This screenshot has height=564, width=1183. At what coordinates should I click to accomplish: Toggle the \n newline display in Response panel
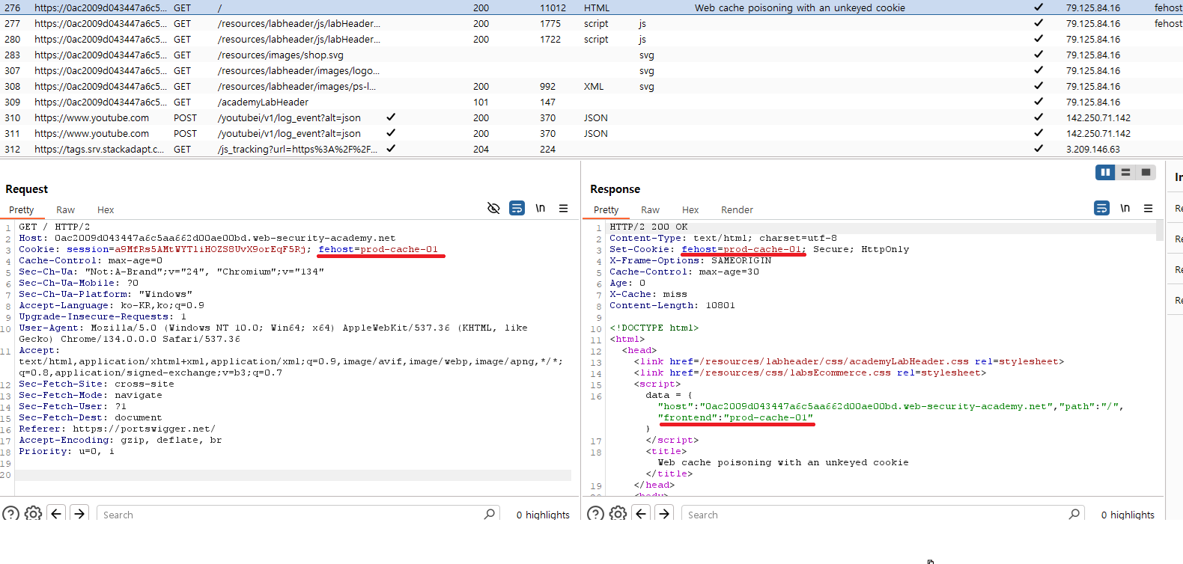[x=1125, y=208]
